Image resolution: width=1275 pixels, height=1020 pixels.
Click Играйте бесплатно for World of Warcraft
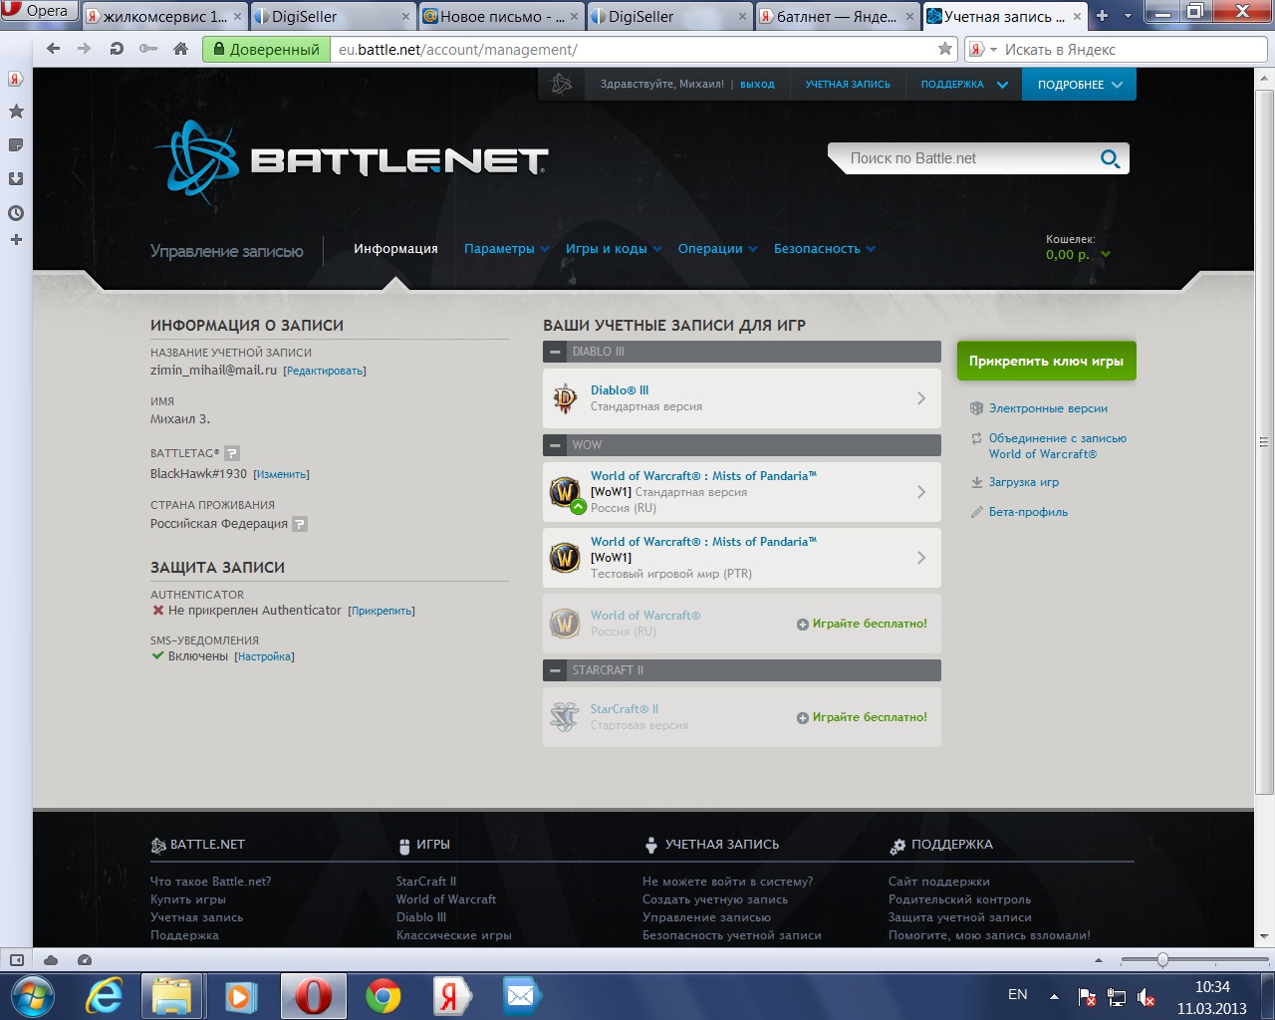862,624
